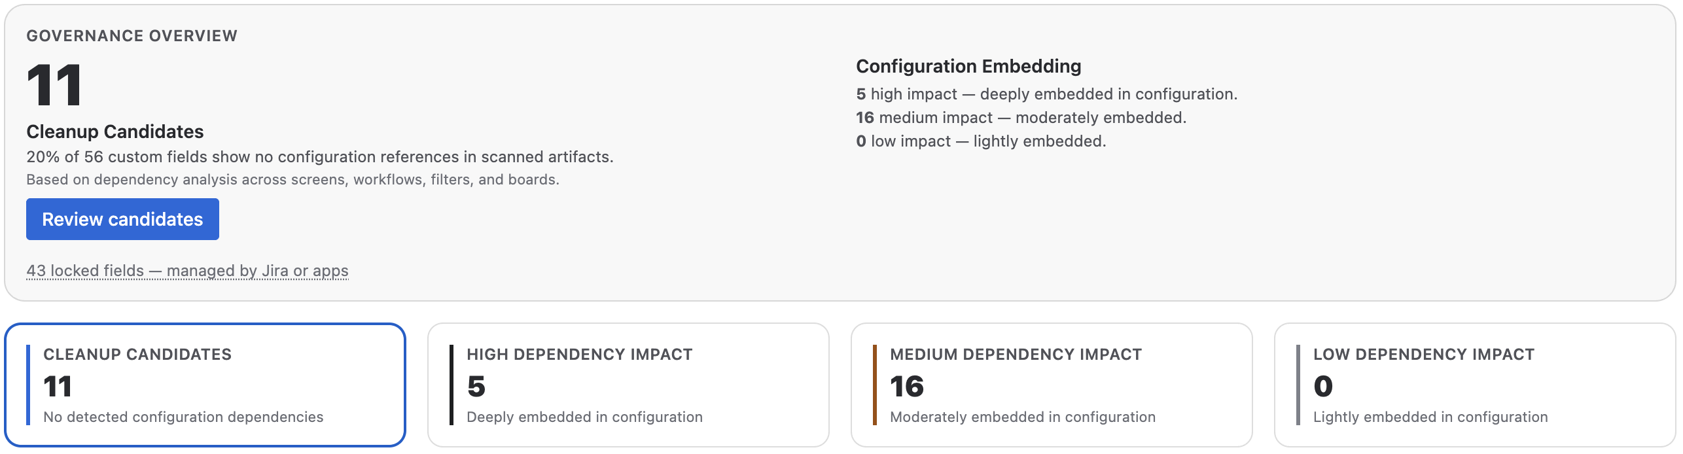Click the orange accent bar on Medium Dependency Impact

pos(875,385)
